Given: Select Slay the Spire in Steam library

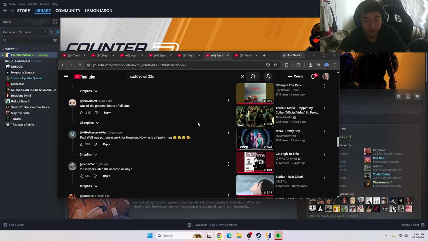Looking at the screenshot, I should (20, 113).
